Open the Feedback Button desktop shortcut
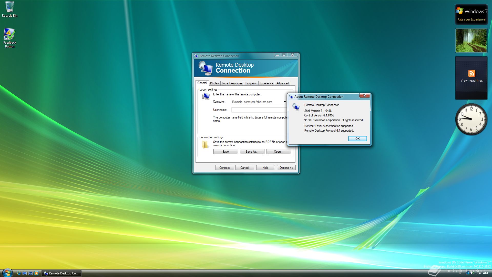The image size is (492, 277). click(x=9, y=38)
